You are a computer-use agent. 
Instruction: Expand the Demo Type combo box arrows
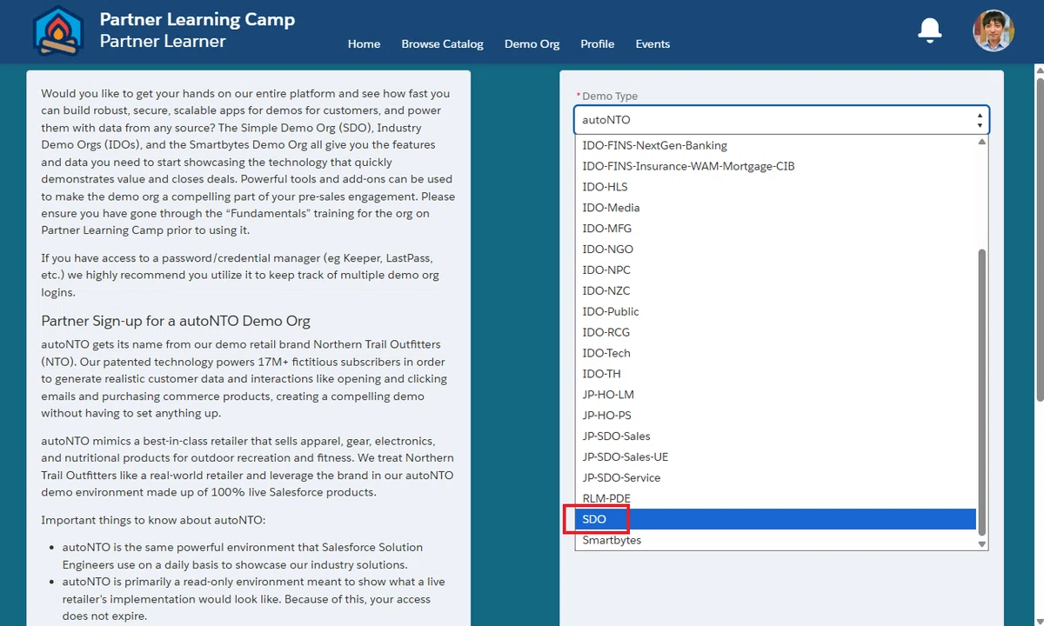[x=980, y=120]
